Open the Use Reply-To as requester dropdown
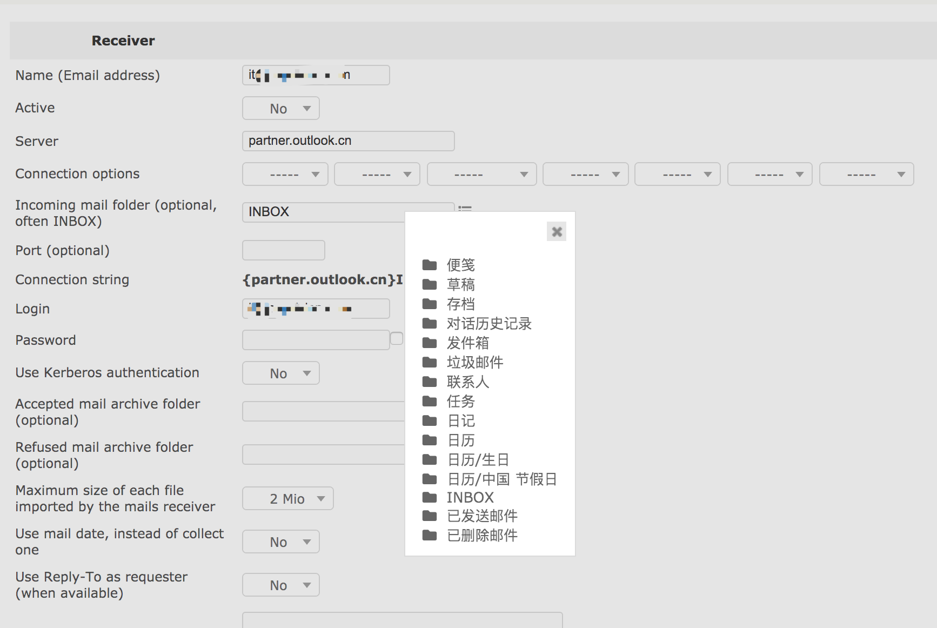This screenshot has height=628, width=937. click(280, 585)
